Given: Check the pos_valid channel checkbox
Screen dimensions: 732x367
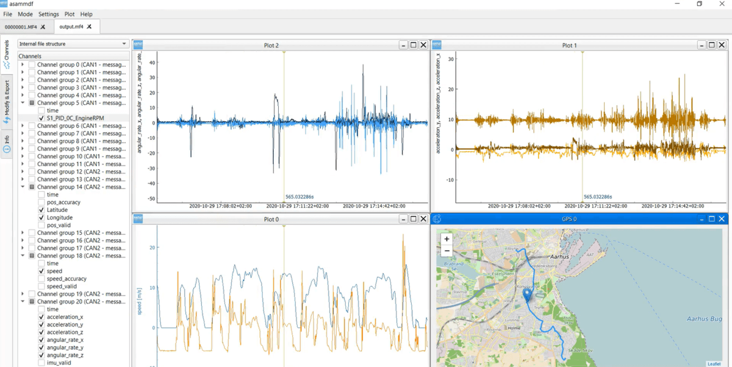Looking at the screenshot, I should pos(41,225).
